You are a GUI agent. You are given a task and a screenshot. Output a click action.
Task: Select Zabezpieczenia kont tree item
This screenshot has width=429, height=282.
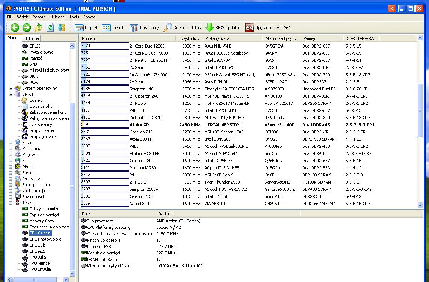48,112
